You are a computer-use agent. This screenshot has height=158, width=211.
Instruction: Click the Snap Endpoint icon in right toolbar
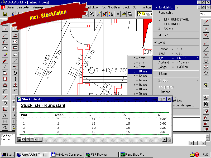(206, 43)
